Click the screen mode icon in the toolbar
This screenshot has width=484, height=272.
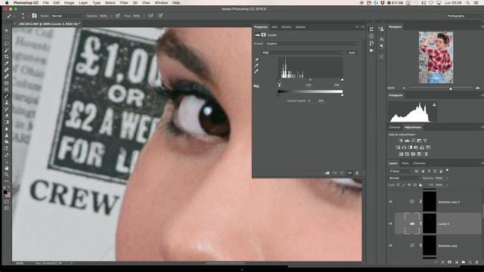7,209
